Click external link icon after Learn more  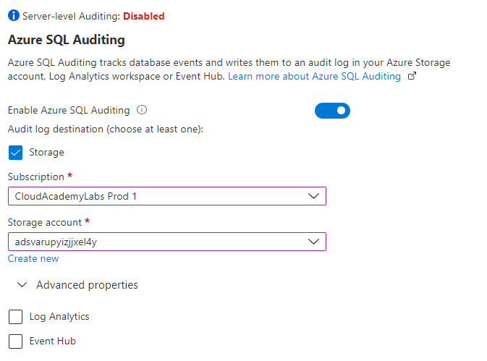pos(412,77)
